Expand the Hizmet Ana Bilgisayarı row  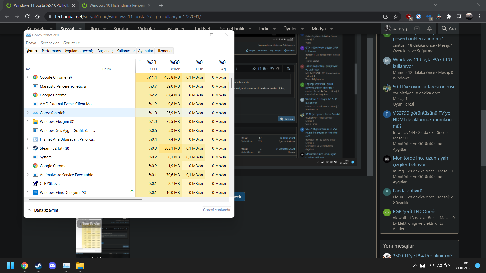(x=28, y=139)
